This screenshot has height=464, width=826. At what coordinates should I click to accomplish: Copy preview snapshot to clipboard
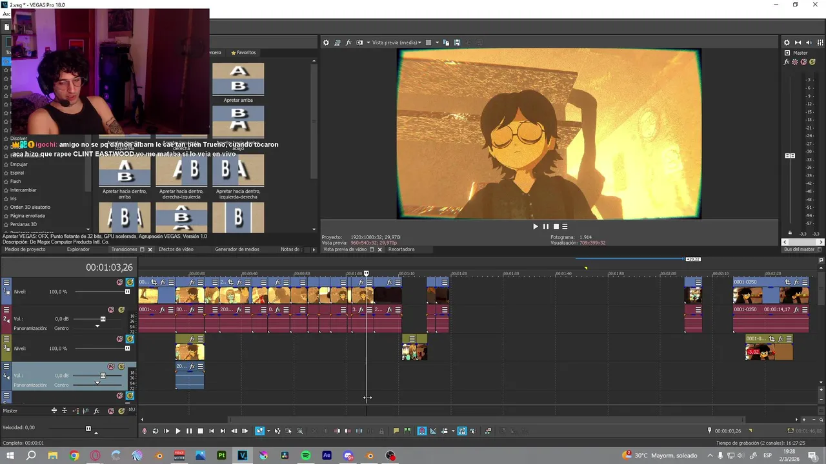(x=446, y=43)
